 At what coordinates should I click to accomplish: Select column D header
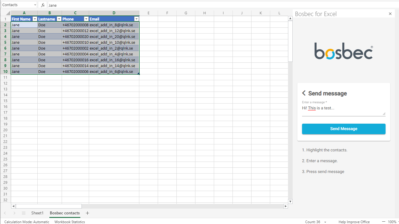pyautogui.click(x=114, y=13)
